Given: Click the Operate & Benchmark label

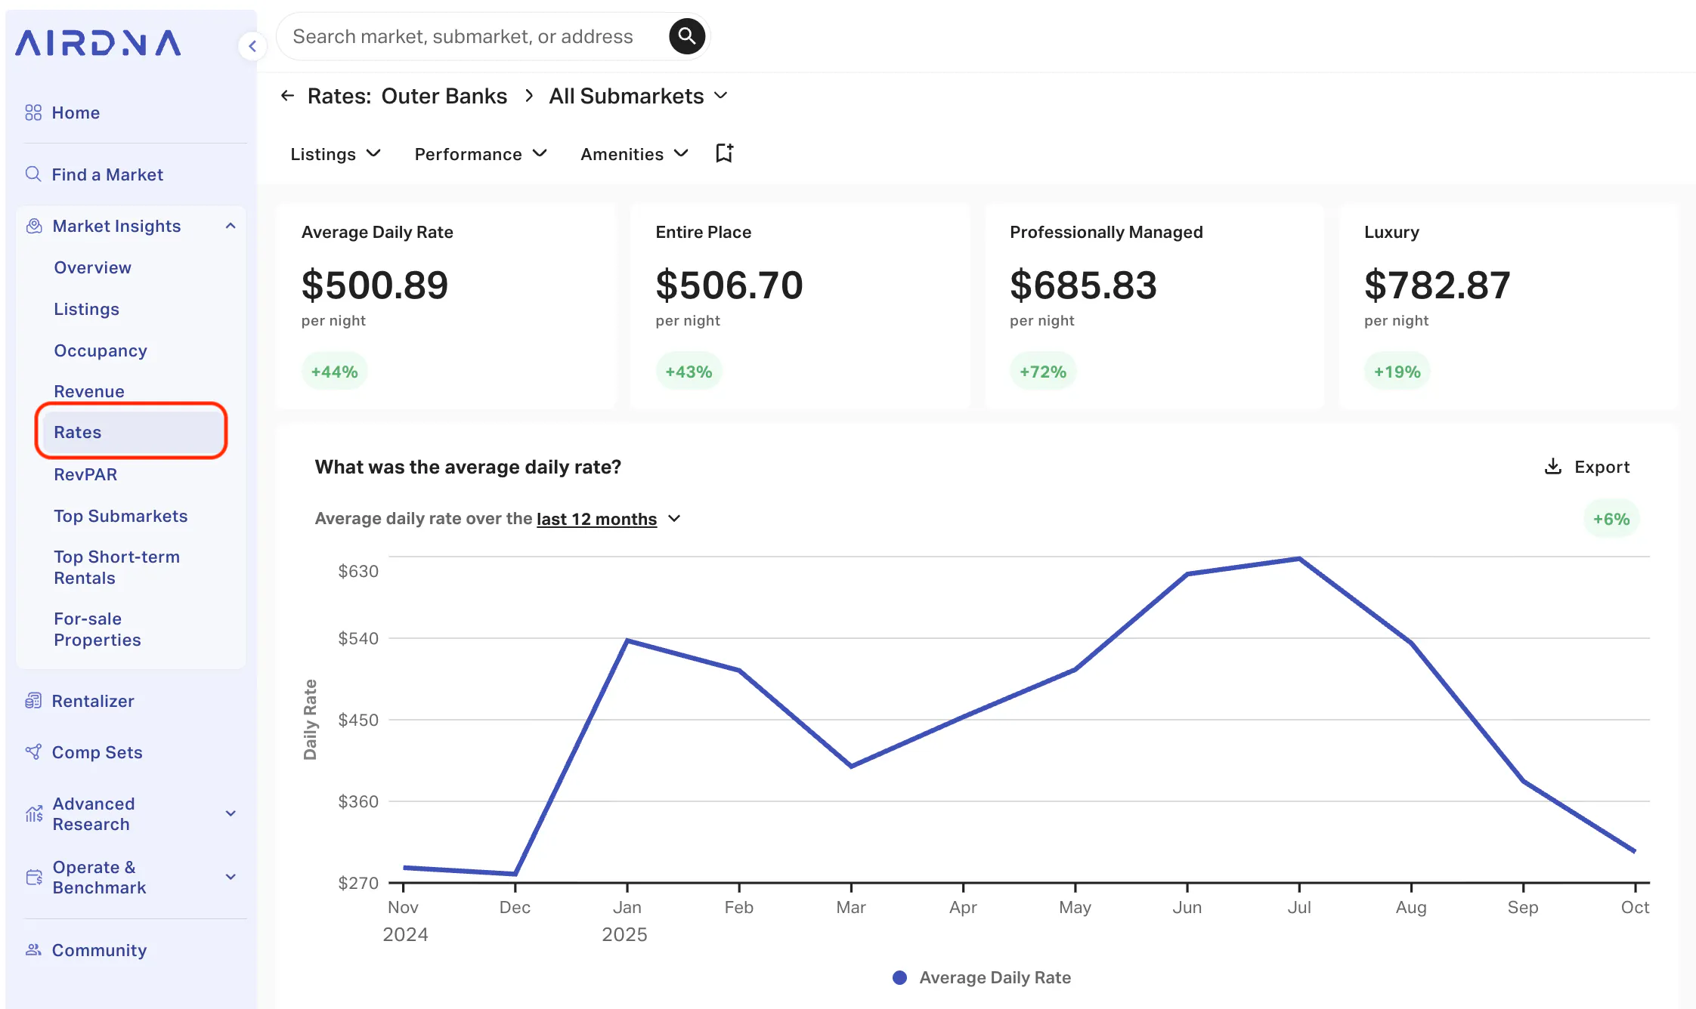Looking at the screenshot, I should 99,878.
